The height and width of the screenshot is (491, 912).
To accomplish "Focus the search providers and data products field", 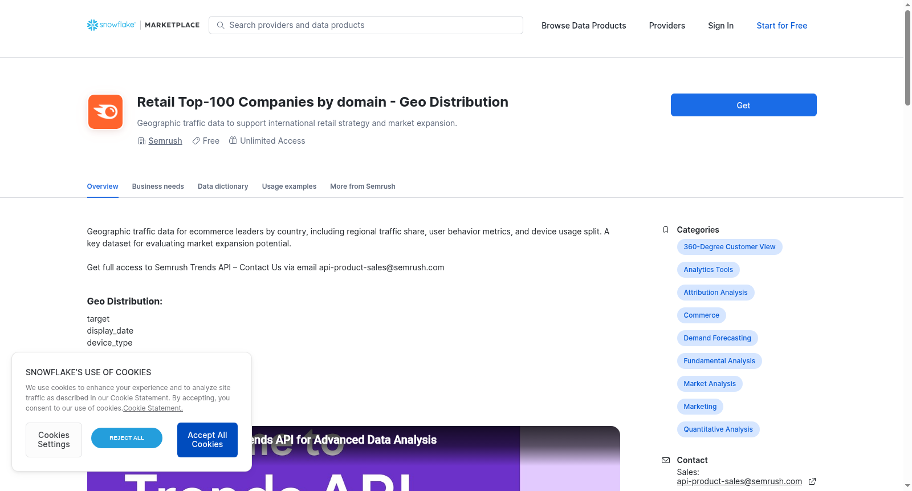I will [x=366, y=25].
